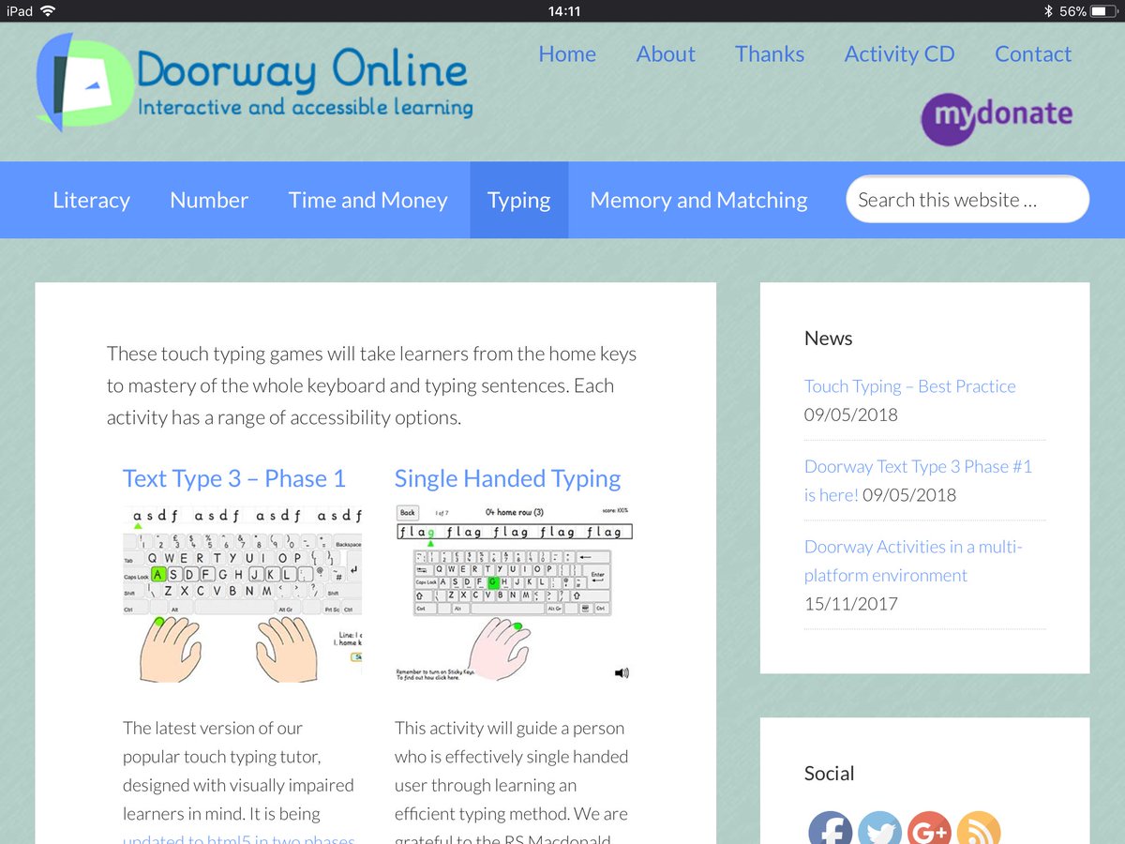Click the Social sidebar heading
Viewport: 1125px width, 844px height.
pyautogui.click(x=830, y=774)
